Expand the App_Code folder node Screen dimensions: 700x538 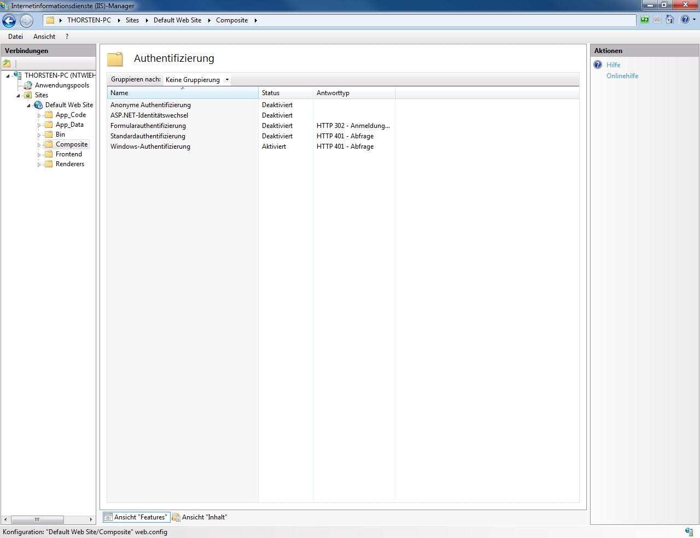(x=39, y=115)
